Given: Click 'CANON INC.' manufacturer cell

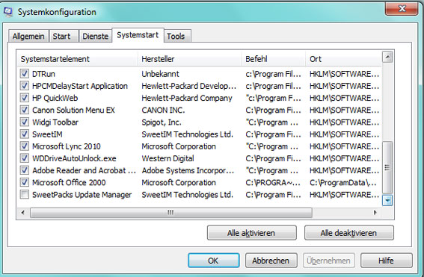Looking at the screenshot, I should click(x=163, y=111).
